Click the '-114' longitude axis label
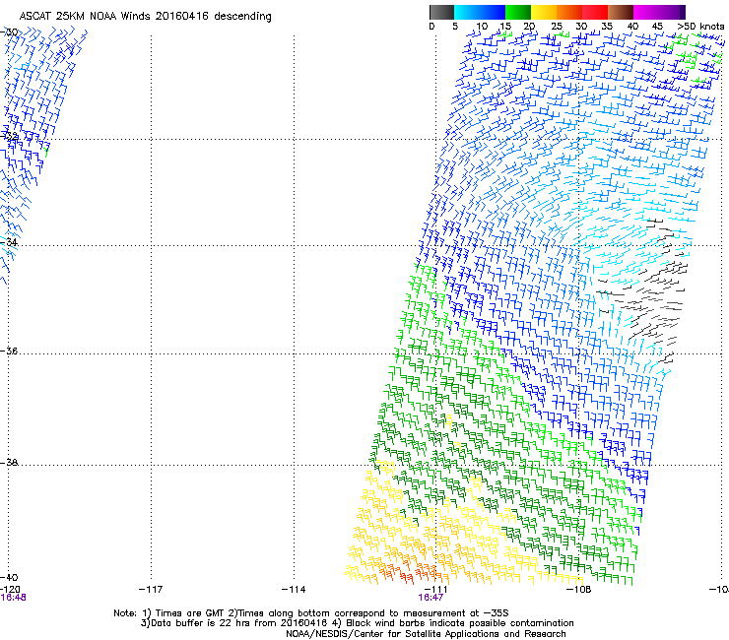Screen dimensions: 729x640 click(294, 590)
